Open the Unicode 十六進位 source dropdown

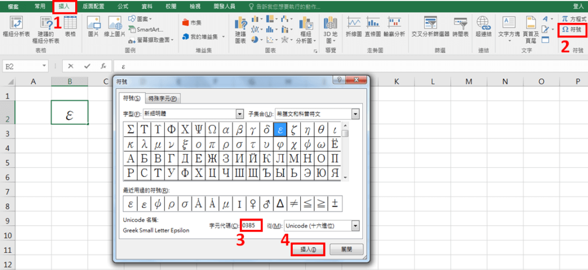pyautogui.click(x=355, y=226)
